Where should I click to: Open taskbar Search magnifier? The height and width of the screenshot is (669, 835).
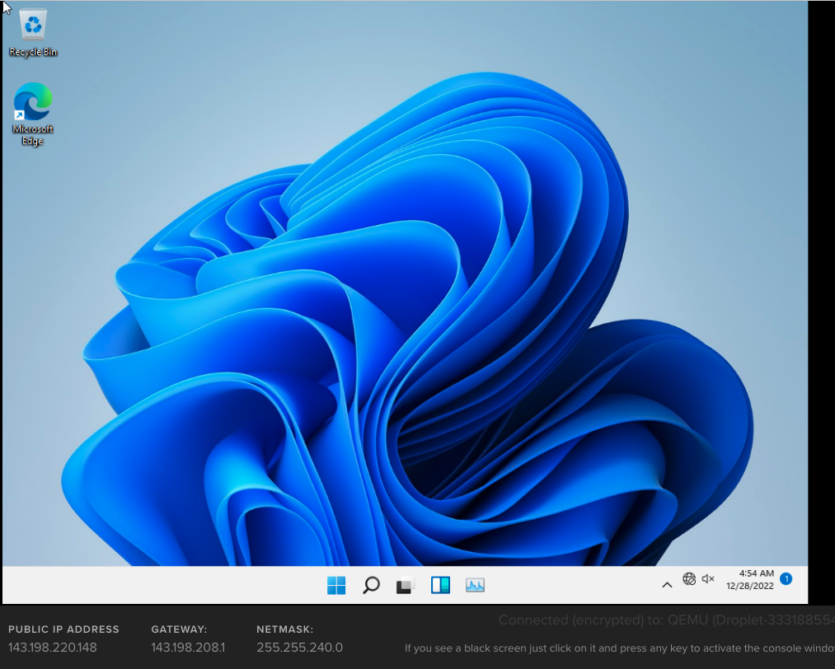371,586
